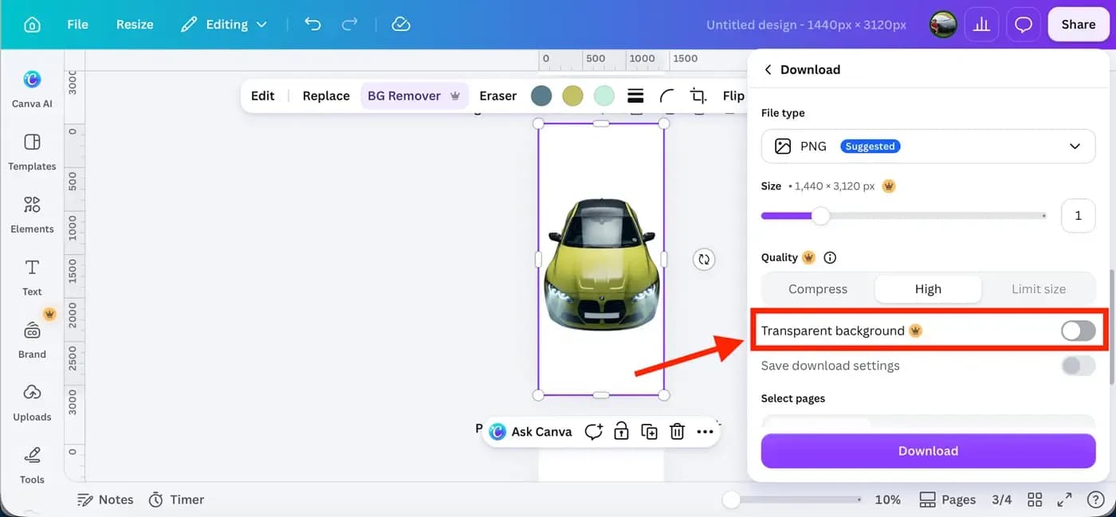
Task: Open the corner rounding option
Action: coord(667,96)
